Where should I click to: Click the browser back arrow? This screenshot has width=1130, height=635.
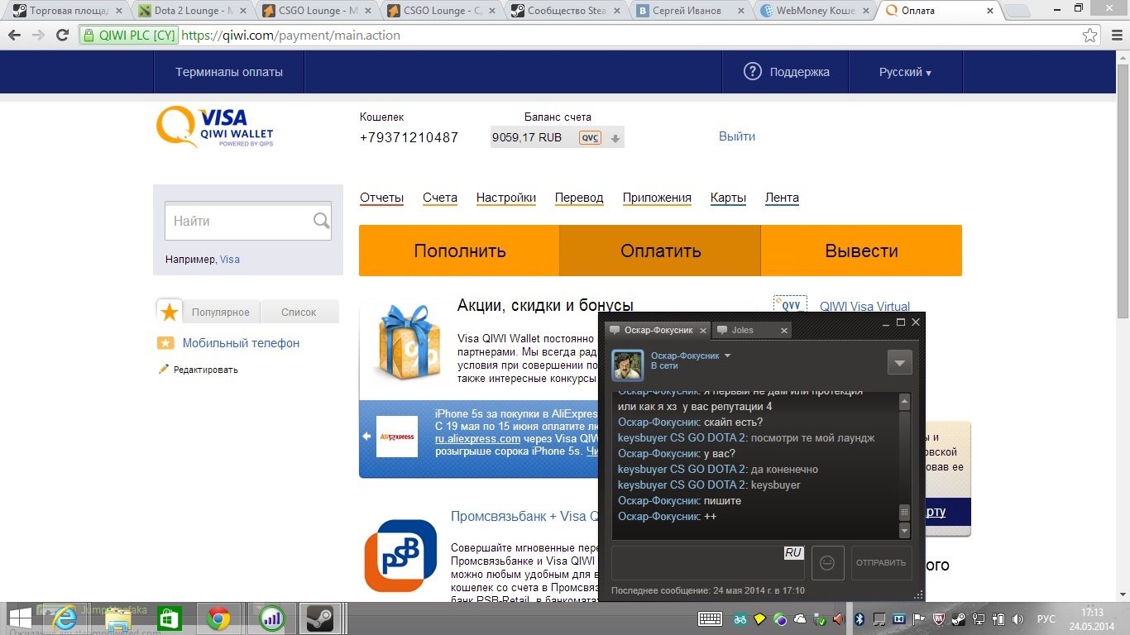pos(15,36)
